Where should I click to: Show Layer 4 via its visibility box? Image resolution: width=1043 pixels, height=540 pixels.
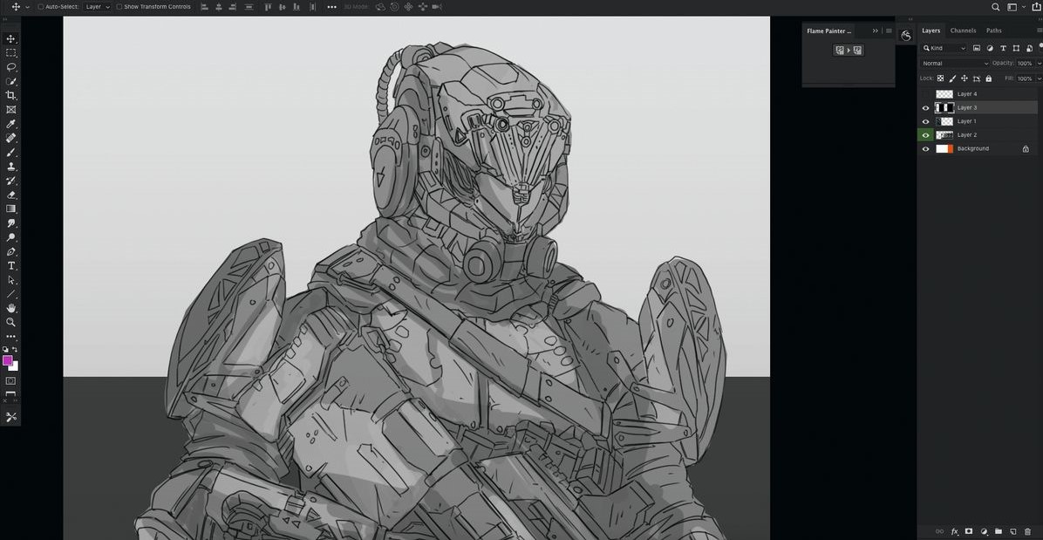(925, 94)
